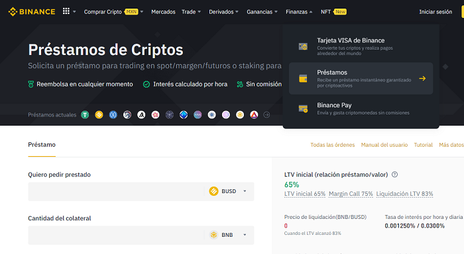Expand the Derivados menu

(224, 12)
